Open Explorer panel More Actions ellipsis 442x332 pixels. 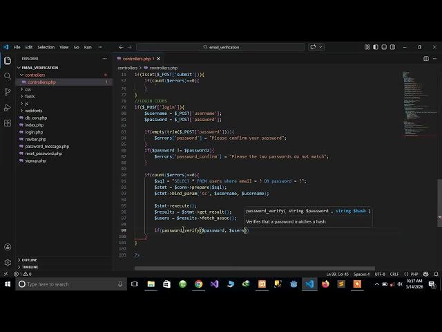tap(105, 59)
